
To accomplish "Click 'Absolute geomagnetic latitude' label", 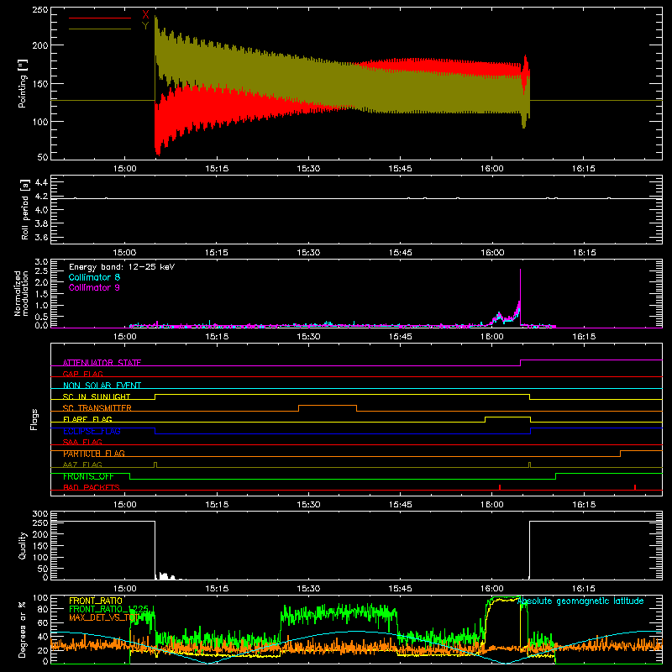I will click(x=580, y=601).
